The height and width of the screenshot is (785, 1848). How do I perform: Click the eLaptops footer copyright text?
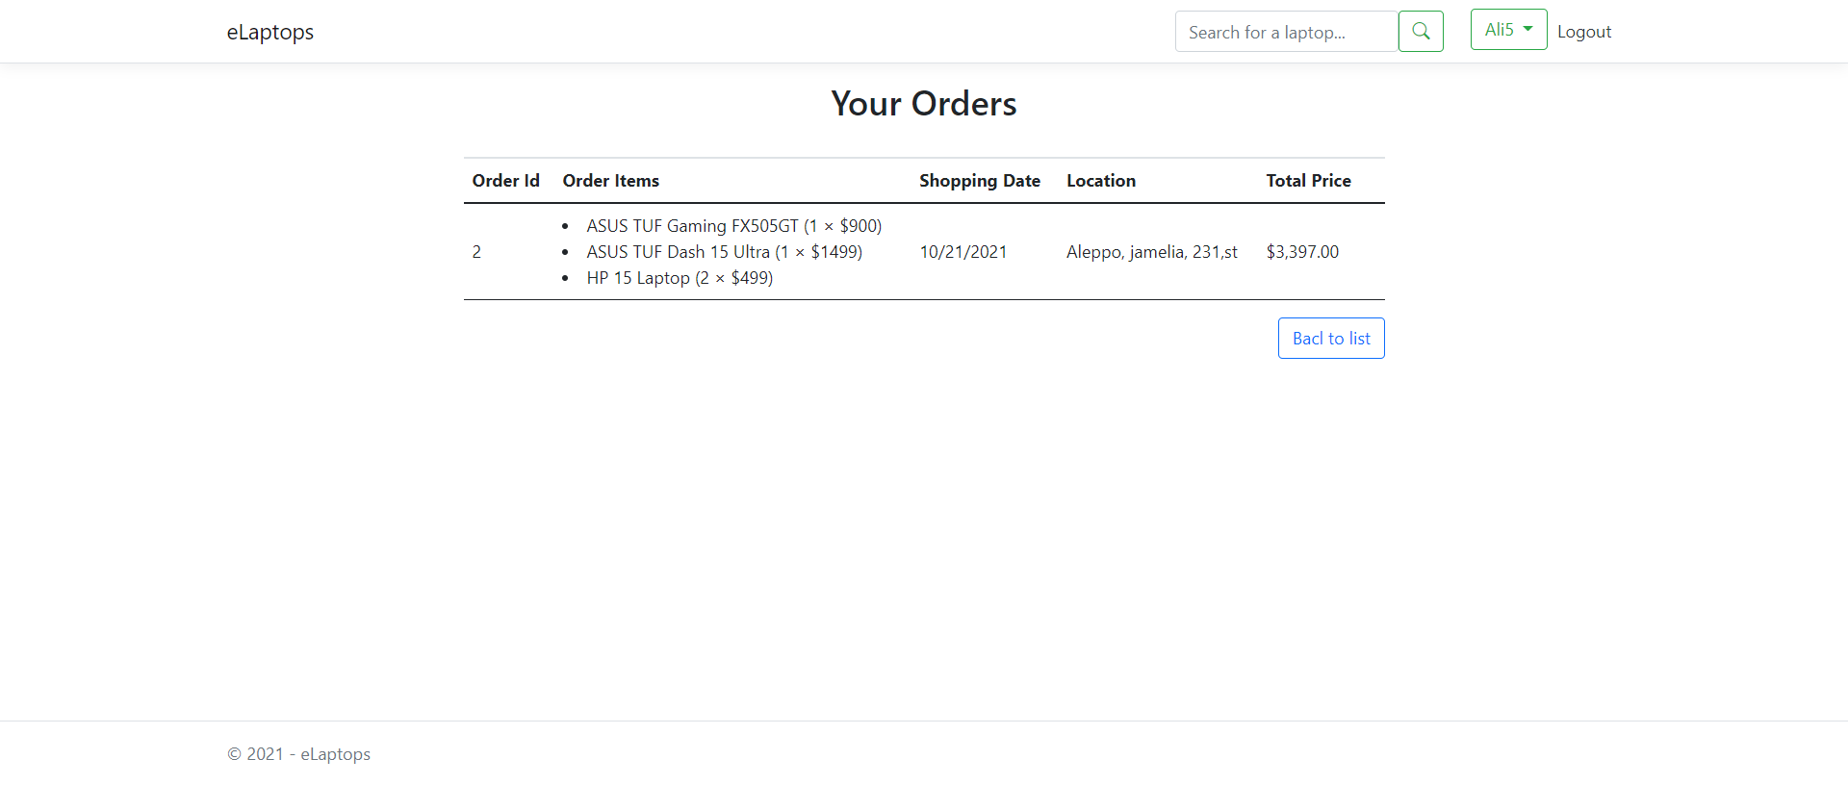point(298,754)
